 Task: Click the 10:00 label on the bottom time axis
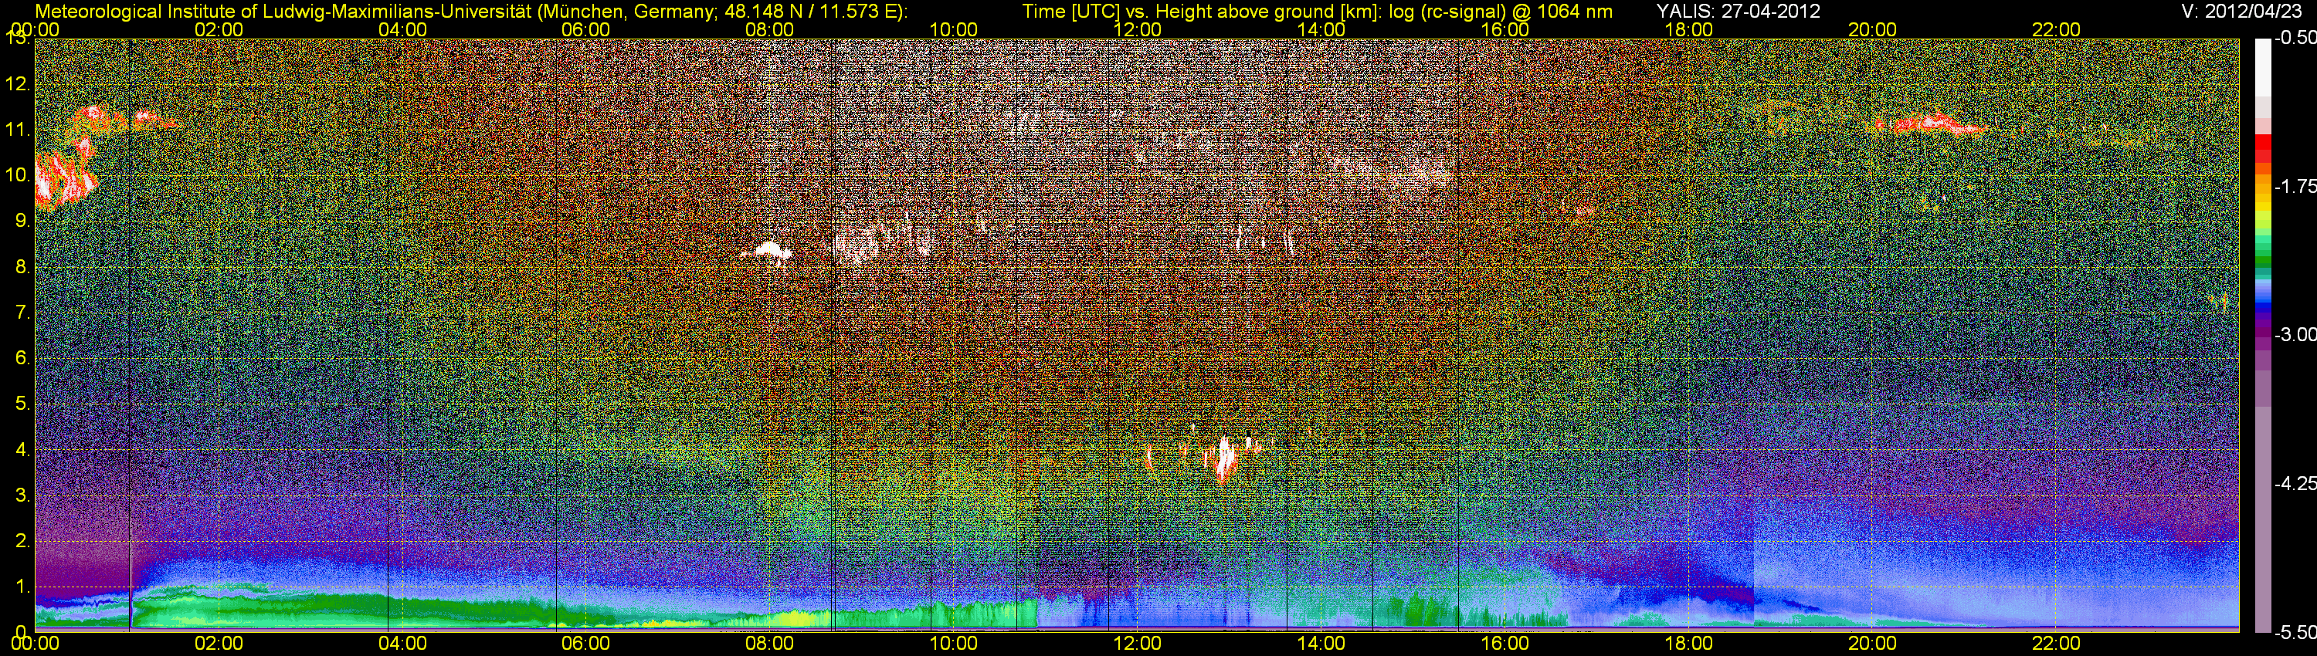(x=953, y=644)
